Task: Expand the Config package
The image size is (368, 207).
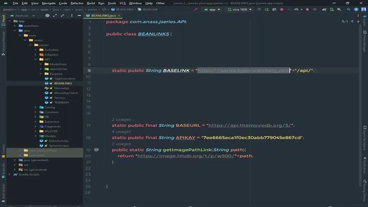Action: (36, 108)
